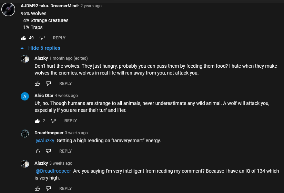The image size is (284, 193).
Task: Dislike Aluzky's comment about feeding wolves
Action: tap(48, 84)
